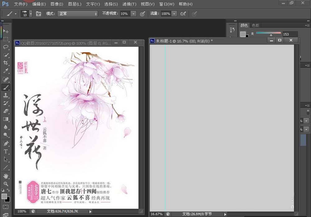Expand the 不透明度 opacity slider dropdown

pyautogui.click(x=133, y=14)
